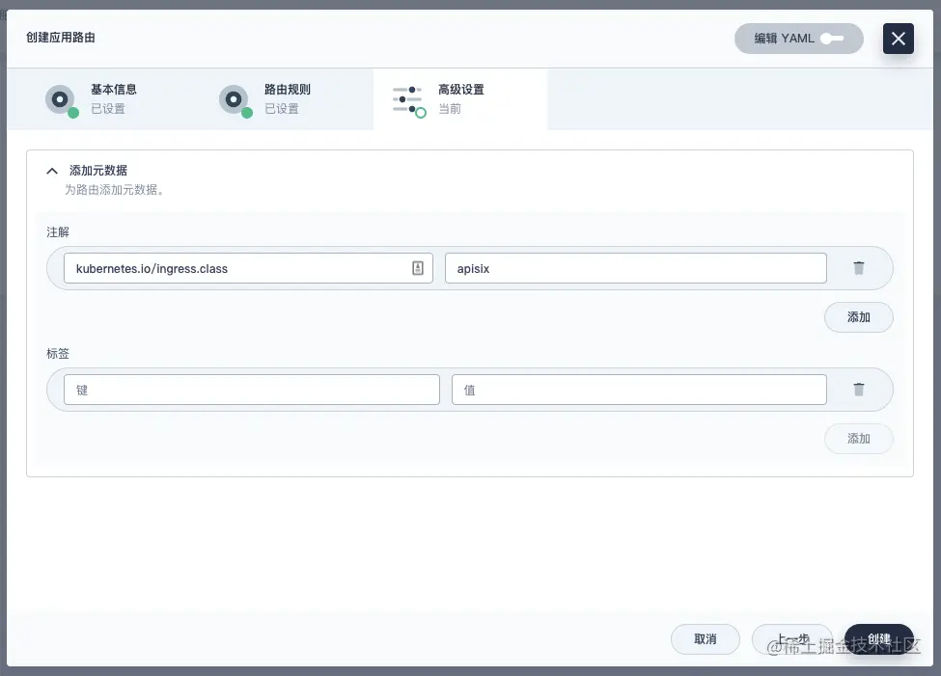
Task: Delete the kubernetes.io/ingress.class annotation row
Action: tap(859, 268)
